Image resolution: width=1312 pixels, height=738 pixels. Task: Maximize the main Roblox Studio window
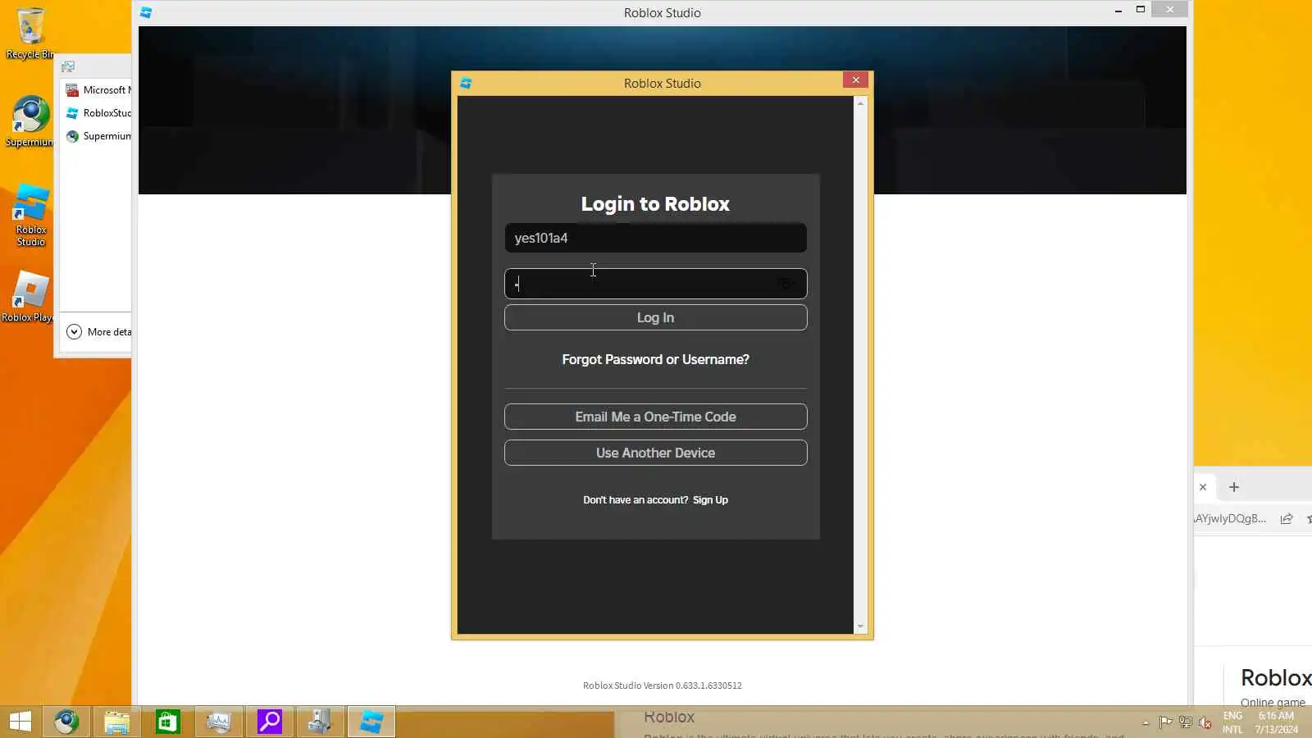click(1140, 10)
